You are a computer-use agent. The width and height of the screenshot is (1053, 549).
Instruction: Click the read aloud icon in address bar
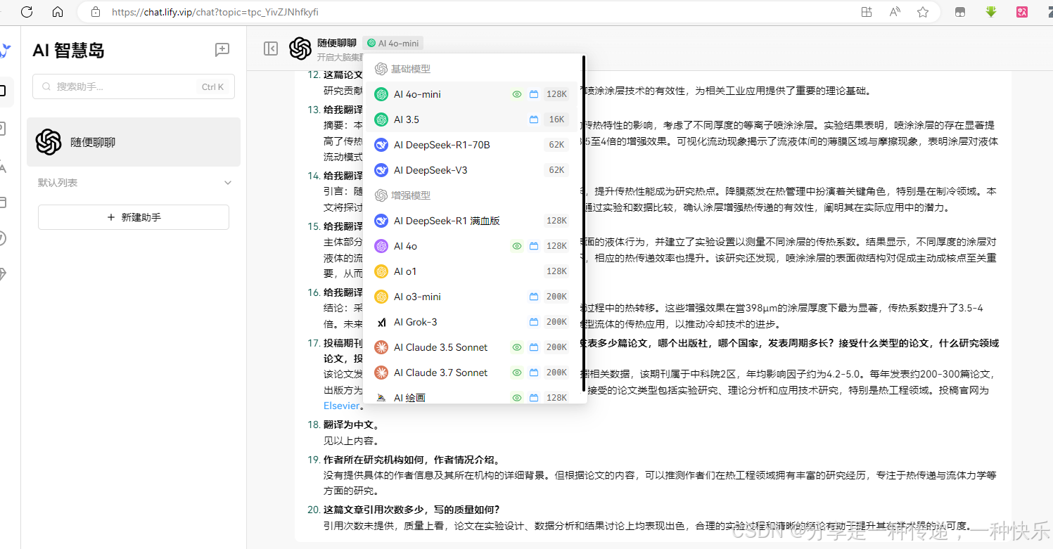(895, 12)
